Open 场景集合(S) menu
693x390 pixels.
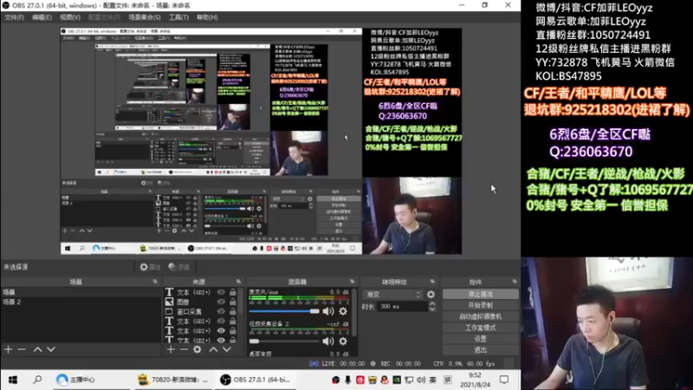point(145,17)
